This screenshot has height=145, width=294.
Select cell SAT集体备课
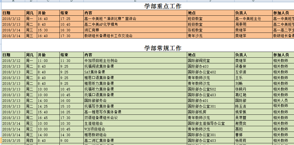(135, 72)
